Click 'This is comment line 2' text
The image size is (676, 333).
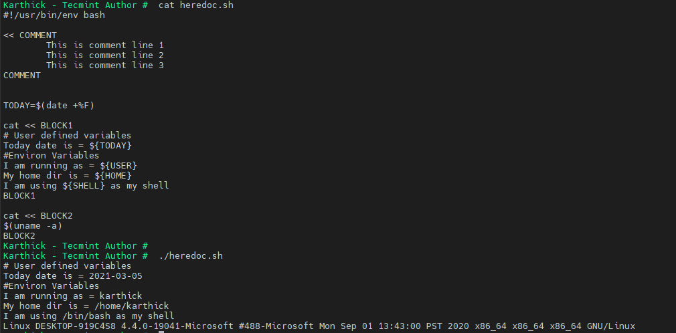[104, 55]
